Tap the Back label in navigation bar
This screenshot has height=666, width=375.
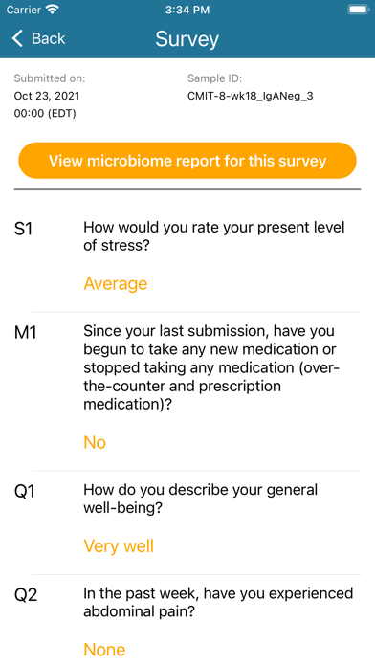pos(48,38)
